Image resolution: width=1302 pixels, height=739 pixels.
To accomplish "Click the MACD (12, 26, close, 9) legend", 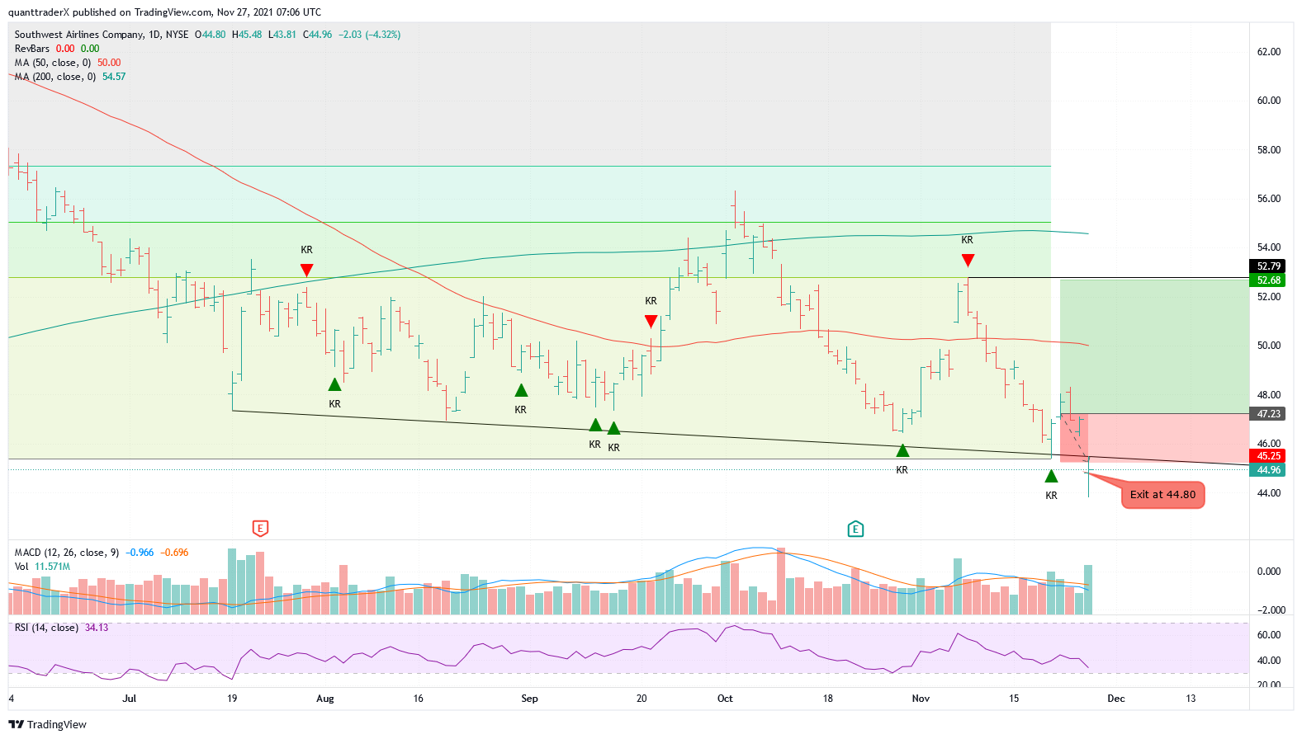I will [x=67, y=553].
